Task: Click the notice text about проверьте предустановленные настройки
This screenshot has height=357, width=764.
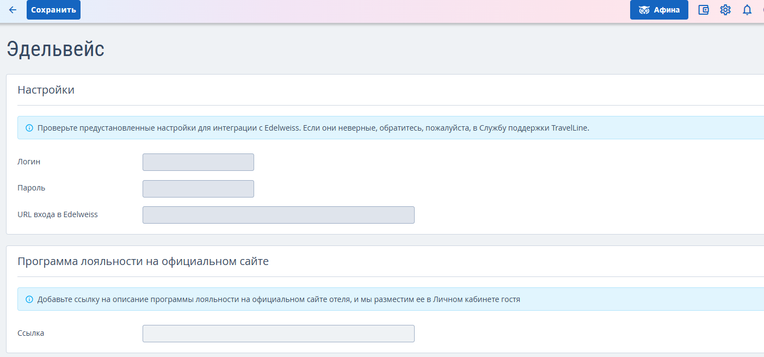Action: click(x=313, y=128)
